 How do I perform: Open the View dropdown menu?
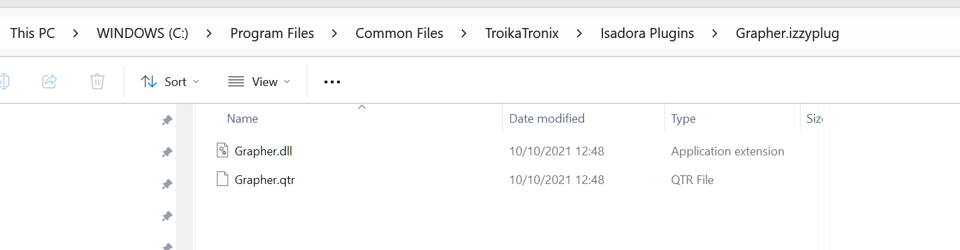point(260,81)
